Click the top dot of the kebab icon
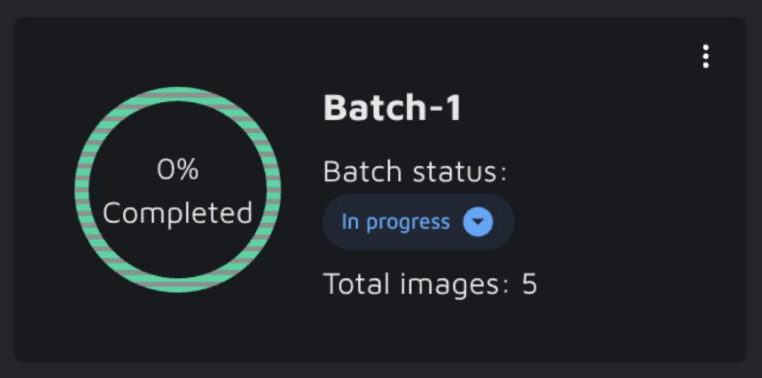This screenshot has width=762, height=378. [706, 47]
